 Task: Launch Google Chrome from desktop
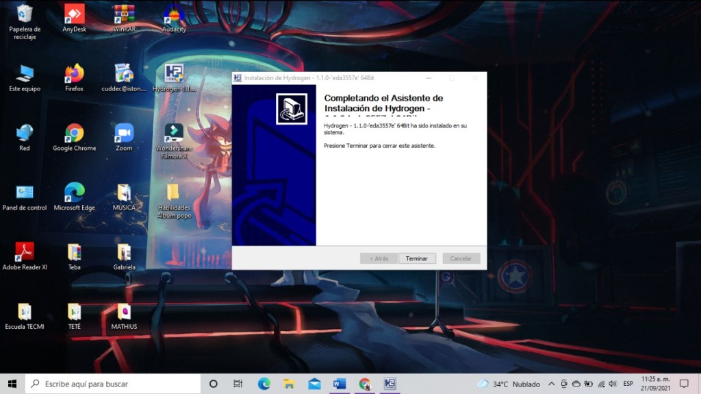click(x=74, y=133)
